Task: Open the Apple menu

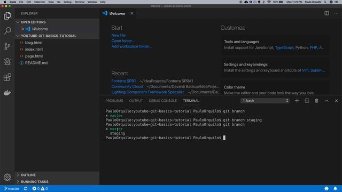Action: pyautogui.click(x=5, y=2)
